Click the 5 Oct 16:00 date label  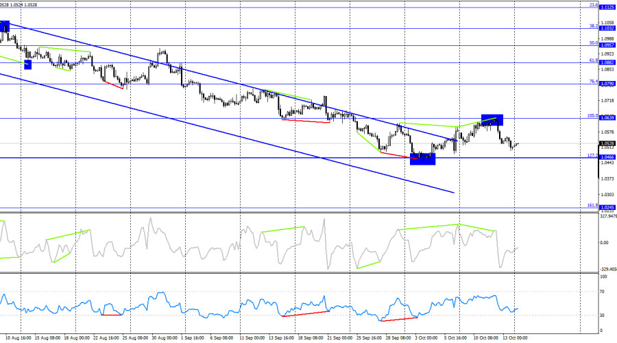click(x=455, y=338)
